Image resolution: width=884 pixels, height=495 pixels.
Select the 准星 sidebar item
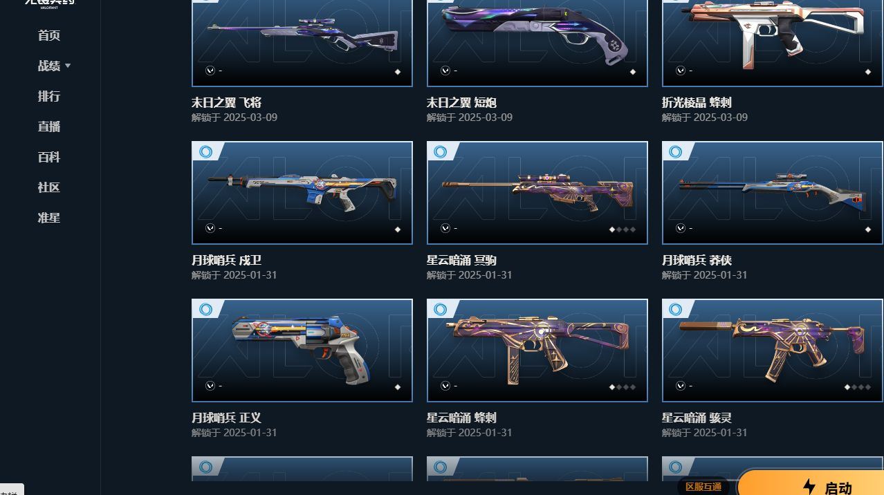49,218
